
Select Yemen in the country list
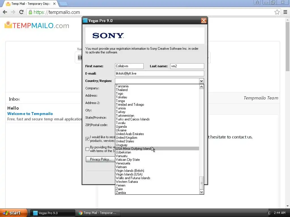(157, 185)
